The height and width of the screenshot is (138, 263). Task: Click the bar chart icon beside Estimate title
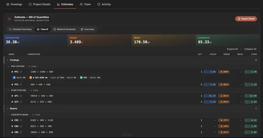click(9, 19)
